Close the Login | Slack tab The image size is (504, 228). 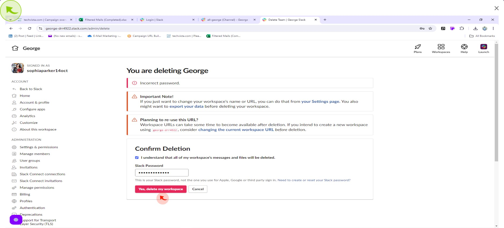coord(193,20)
